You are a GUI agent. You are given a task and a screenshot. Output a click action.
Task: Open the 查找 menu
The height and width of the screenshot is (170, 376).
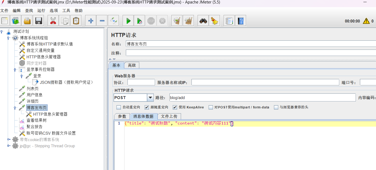29,11
